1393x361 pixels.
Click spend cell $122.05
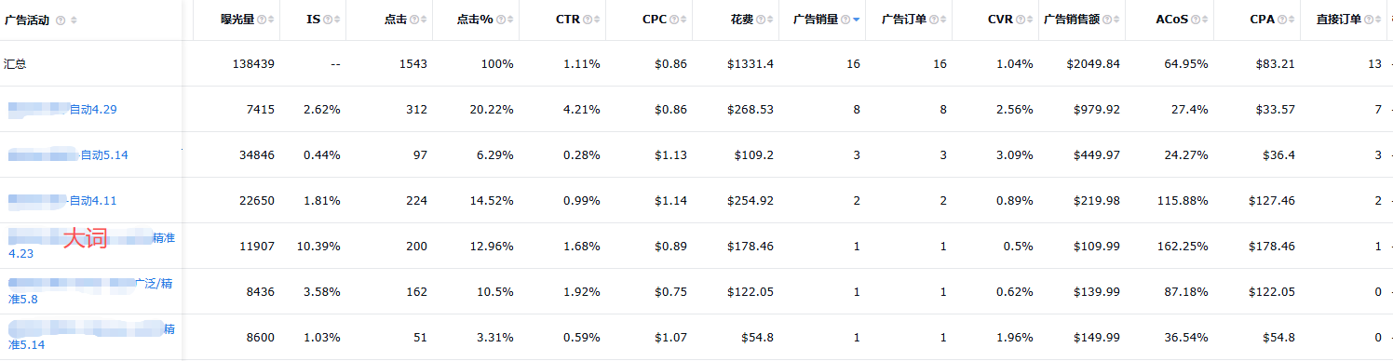click(751, 291)
